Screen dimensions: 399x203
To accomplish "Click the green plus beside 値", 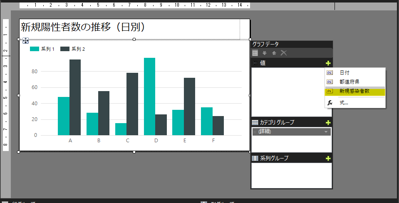I will (328, 63).
